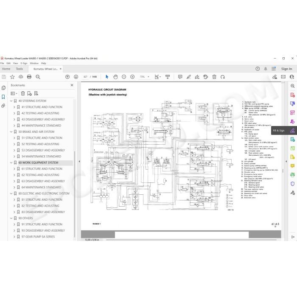Click the Delete page trash icon in toolbar
Viewport: 297px width, 297px height.
click(x=214, y=77)
